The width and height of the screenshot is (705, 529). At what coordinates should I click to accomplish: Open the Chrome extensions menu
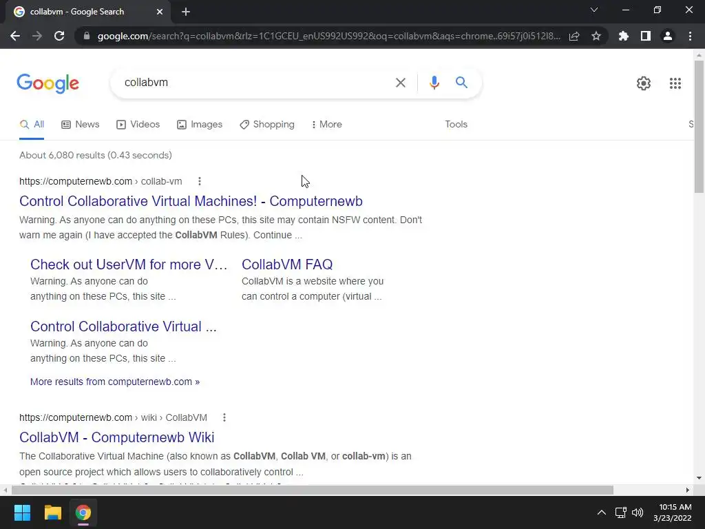[x=623, y=36]
